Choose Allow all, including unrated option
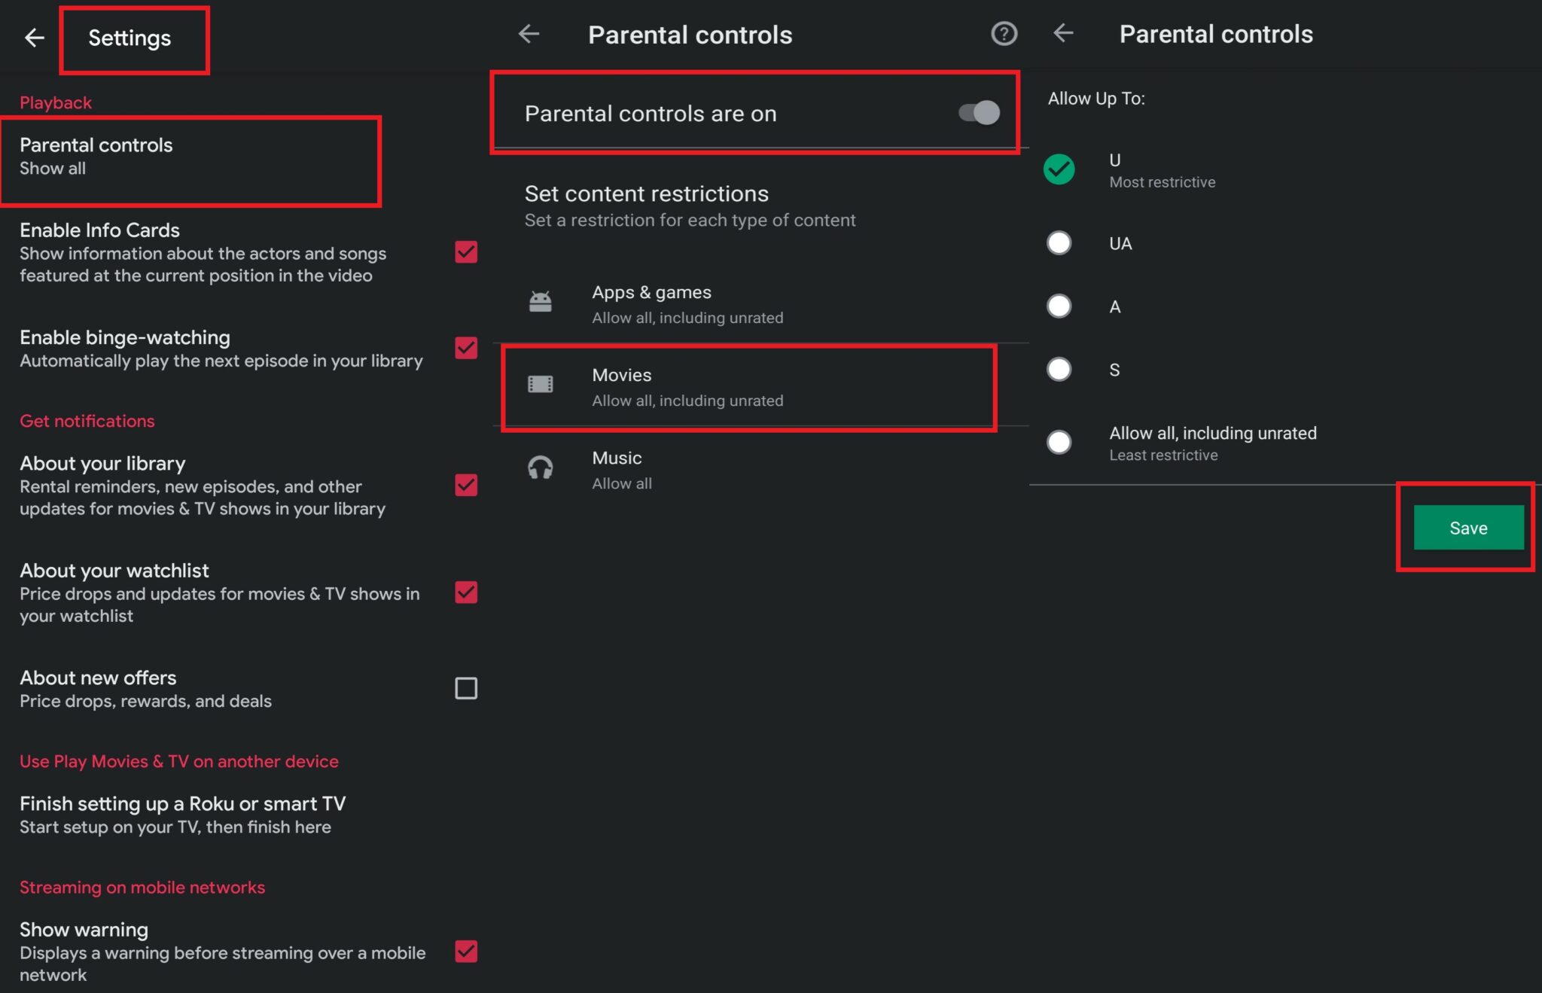 [x=1059, y=443]
